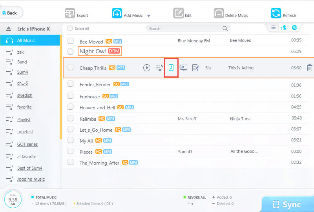This screenshot has height=212, width=314.
Task: Export Cheap Thrills to computer icon
Action: (x=183, y=68)
